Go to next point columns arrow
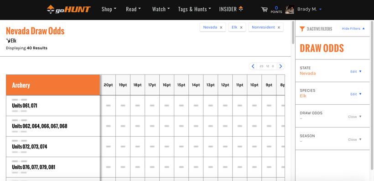 tap(281, 66)
